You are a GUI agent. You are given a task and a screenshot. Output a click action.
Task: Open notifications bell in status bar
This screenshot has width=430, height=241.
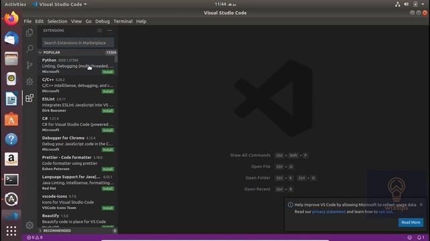(421, 238)
